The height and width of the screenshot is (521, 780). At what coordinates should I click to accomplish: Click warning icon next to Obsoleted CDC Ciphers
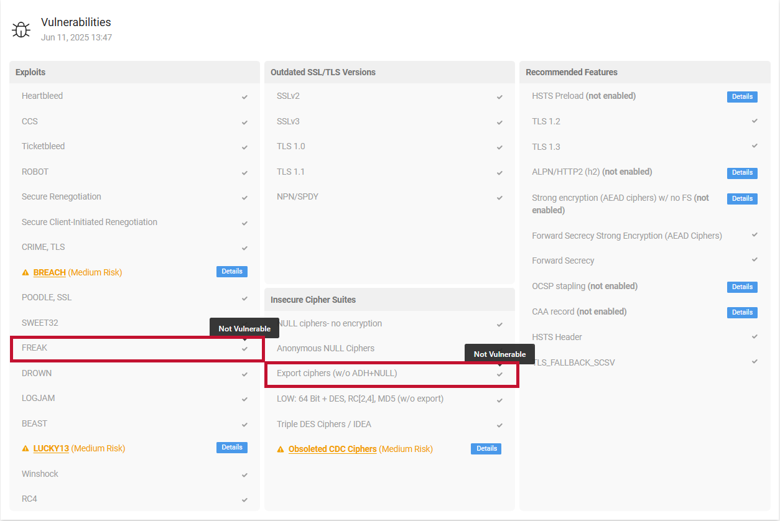coord(281,448)
